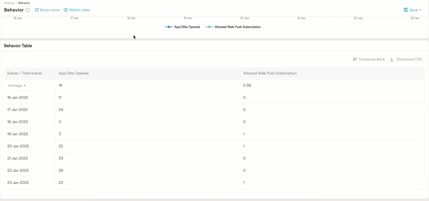The width and height of the screenshot is (429, 201).
Task: Go to Analyze in the breadcrumb
Action: coord(9,3)
